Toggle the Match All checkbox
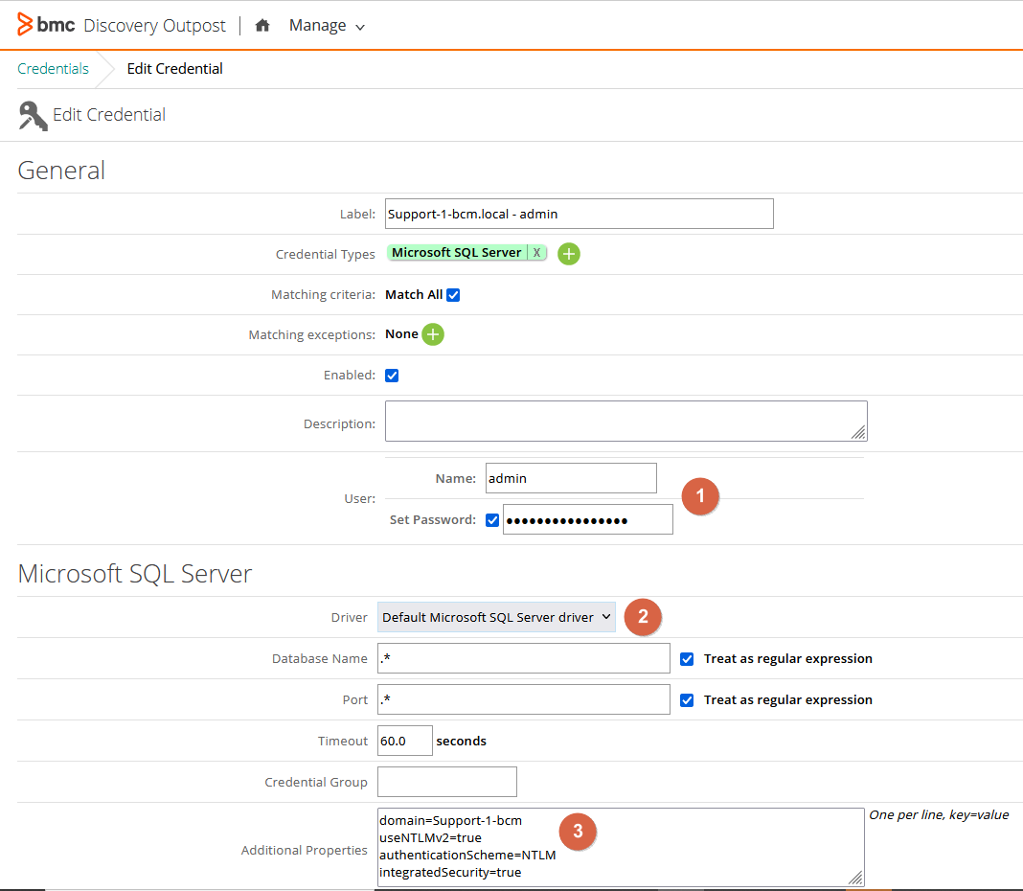This screenshot has height=891, width=1023. click(453, 295)
